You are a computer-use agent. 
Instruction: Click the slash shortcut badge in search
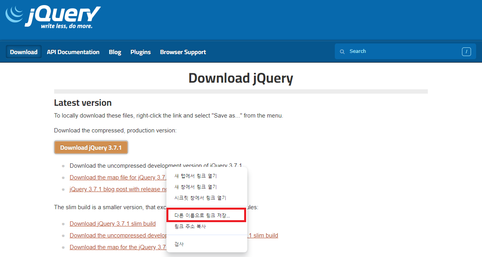[466, 51]
